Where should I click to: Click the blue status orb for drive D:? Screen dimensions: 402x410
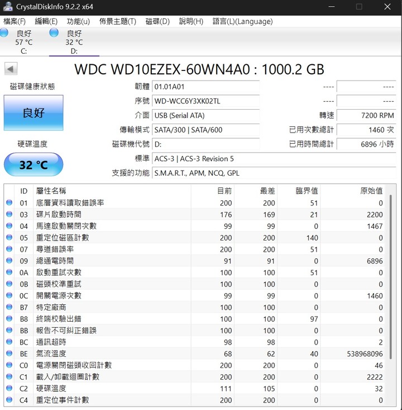pyautogui.click(x=54, y=32)
